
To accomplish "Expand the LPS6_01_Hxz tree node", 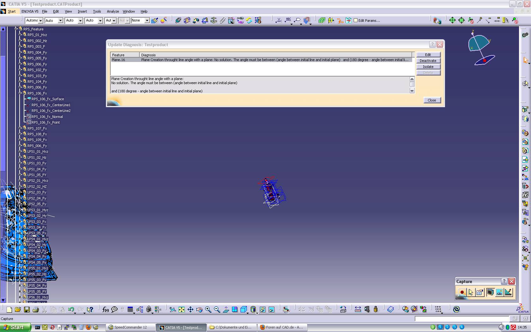I will click(x=20, y=297).
